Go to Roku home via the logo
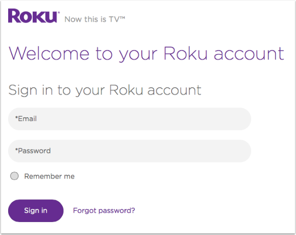The image size is (296, 235). click(34, 15)
